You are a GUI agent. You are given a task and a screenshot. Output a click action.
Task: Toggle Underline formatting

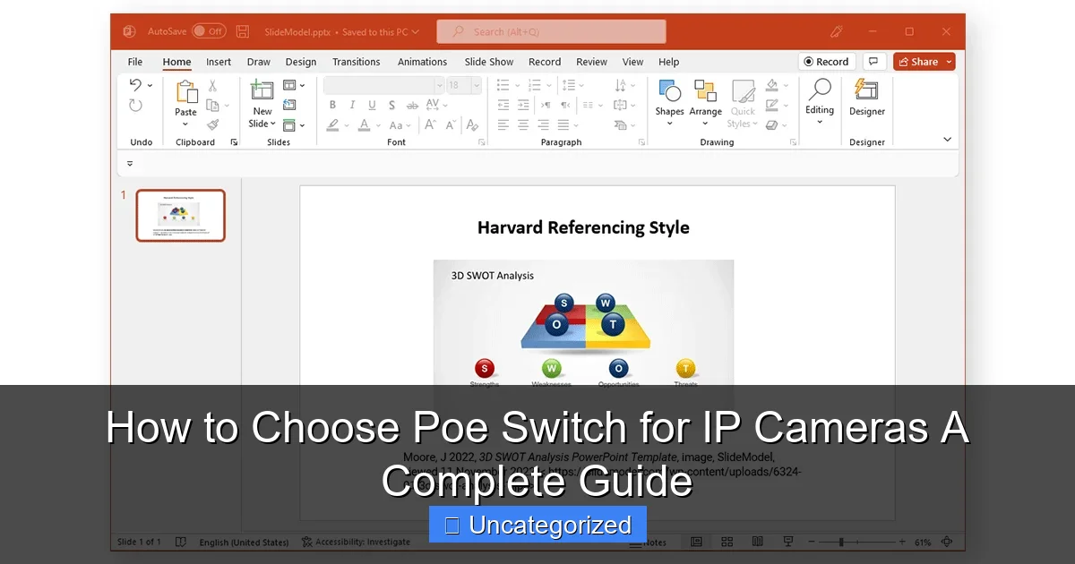(x=371, y=105)
